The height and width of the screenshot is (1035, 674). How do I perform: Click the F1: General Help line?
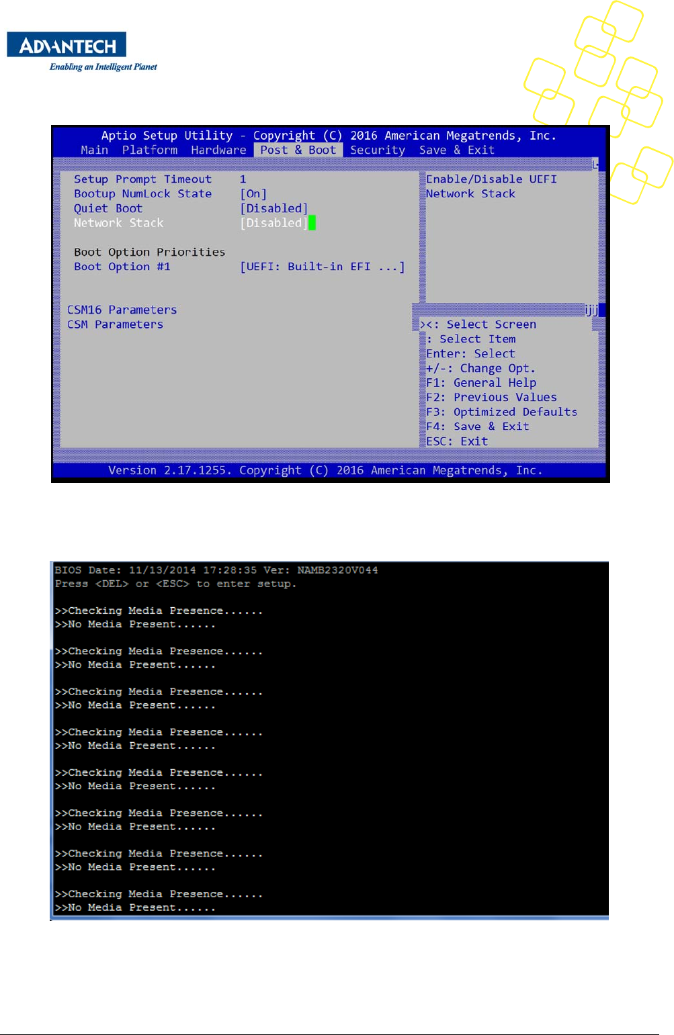(x=481, y=383)
